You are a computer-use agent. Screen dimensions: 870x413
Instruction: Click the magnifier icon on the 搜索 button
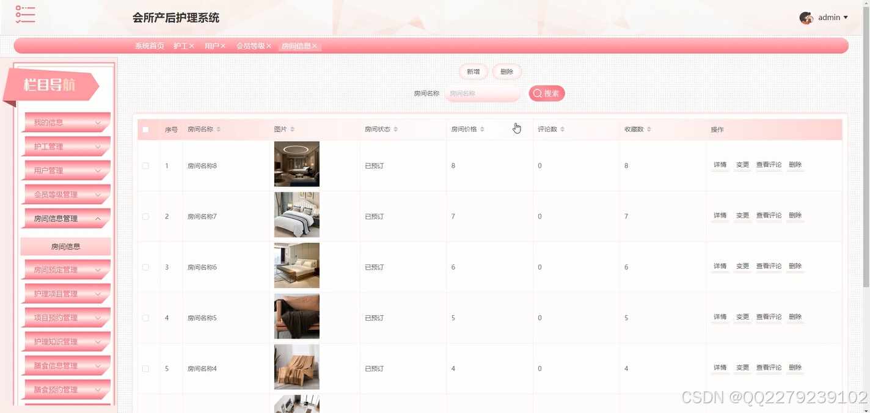pyautogui.click(x=537, y=93)
